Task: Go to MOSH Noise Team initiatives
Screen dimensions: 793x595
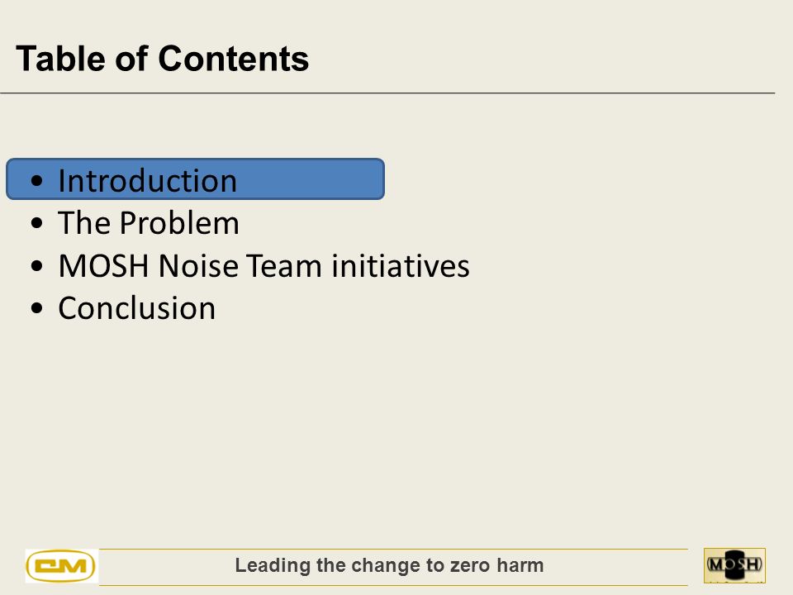Action: point(264,265)
